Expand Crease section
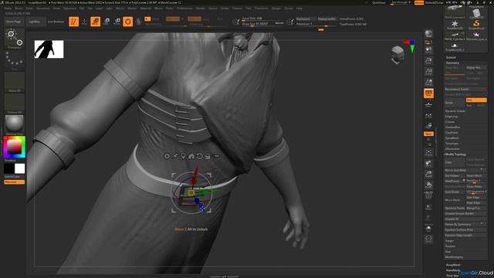The width and height of the screenshot is (494, 278). pyautogui.click(x=449, y=122)
